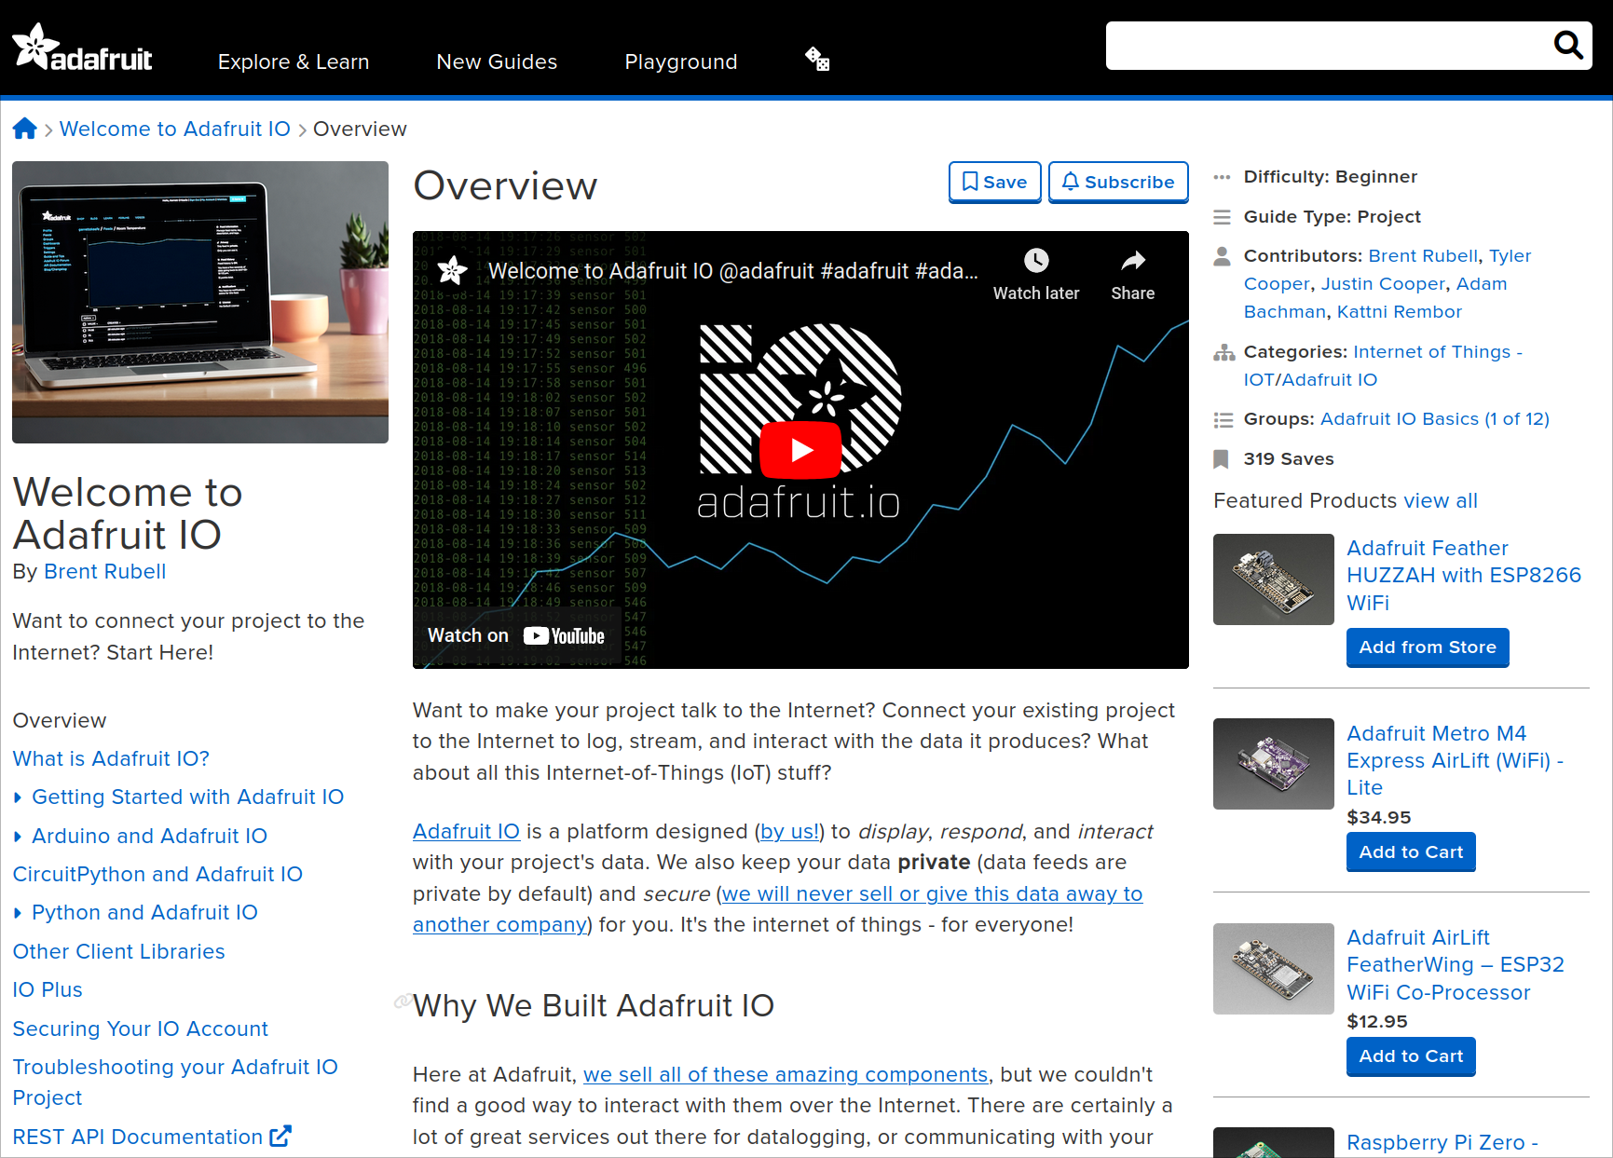The width and height of the screenshot is (1613, 1158).
Task: Open Internet of Things category link
Action: point(1383,365)
